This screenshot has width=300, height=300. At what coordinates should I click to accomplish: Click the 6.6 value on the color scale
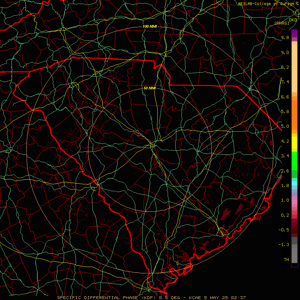point(285,97)
